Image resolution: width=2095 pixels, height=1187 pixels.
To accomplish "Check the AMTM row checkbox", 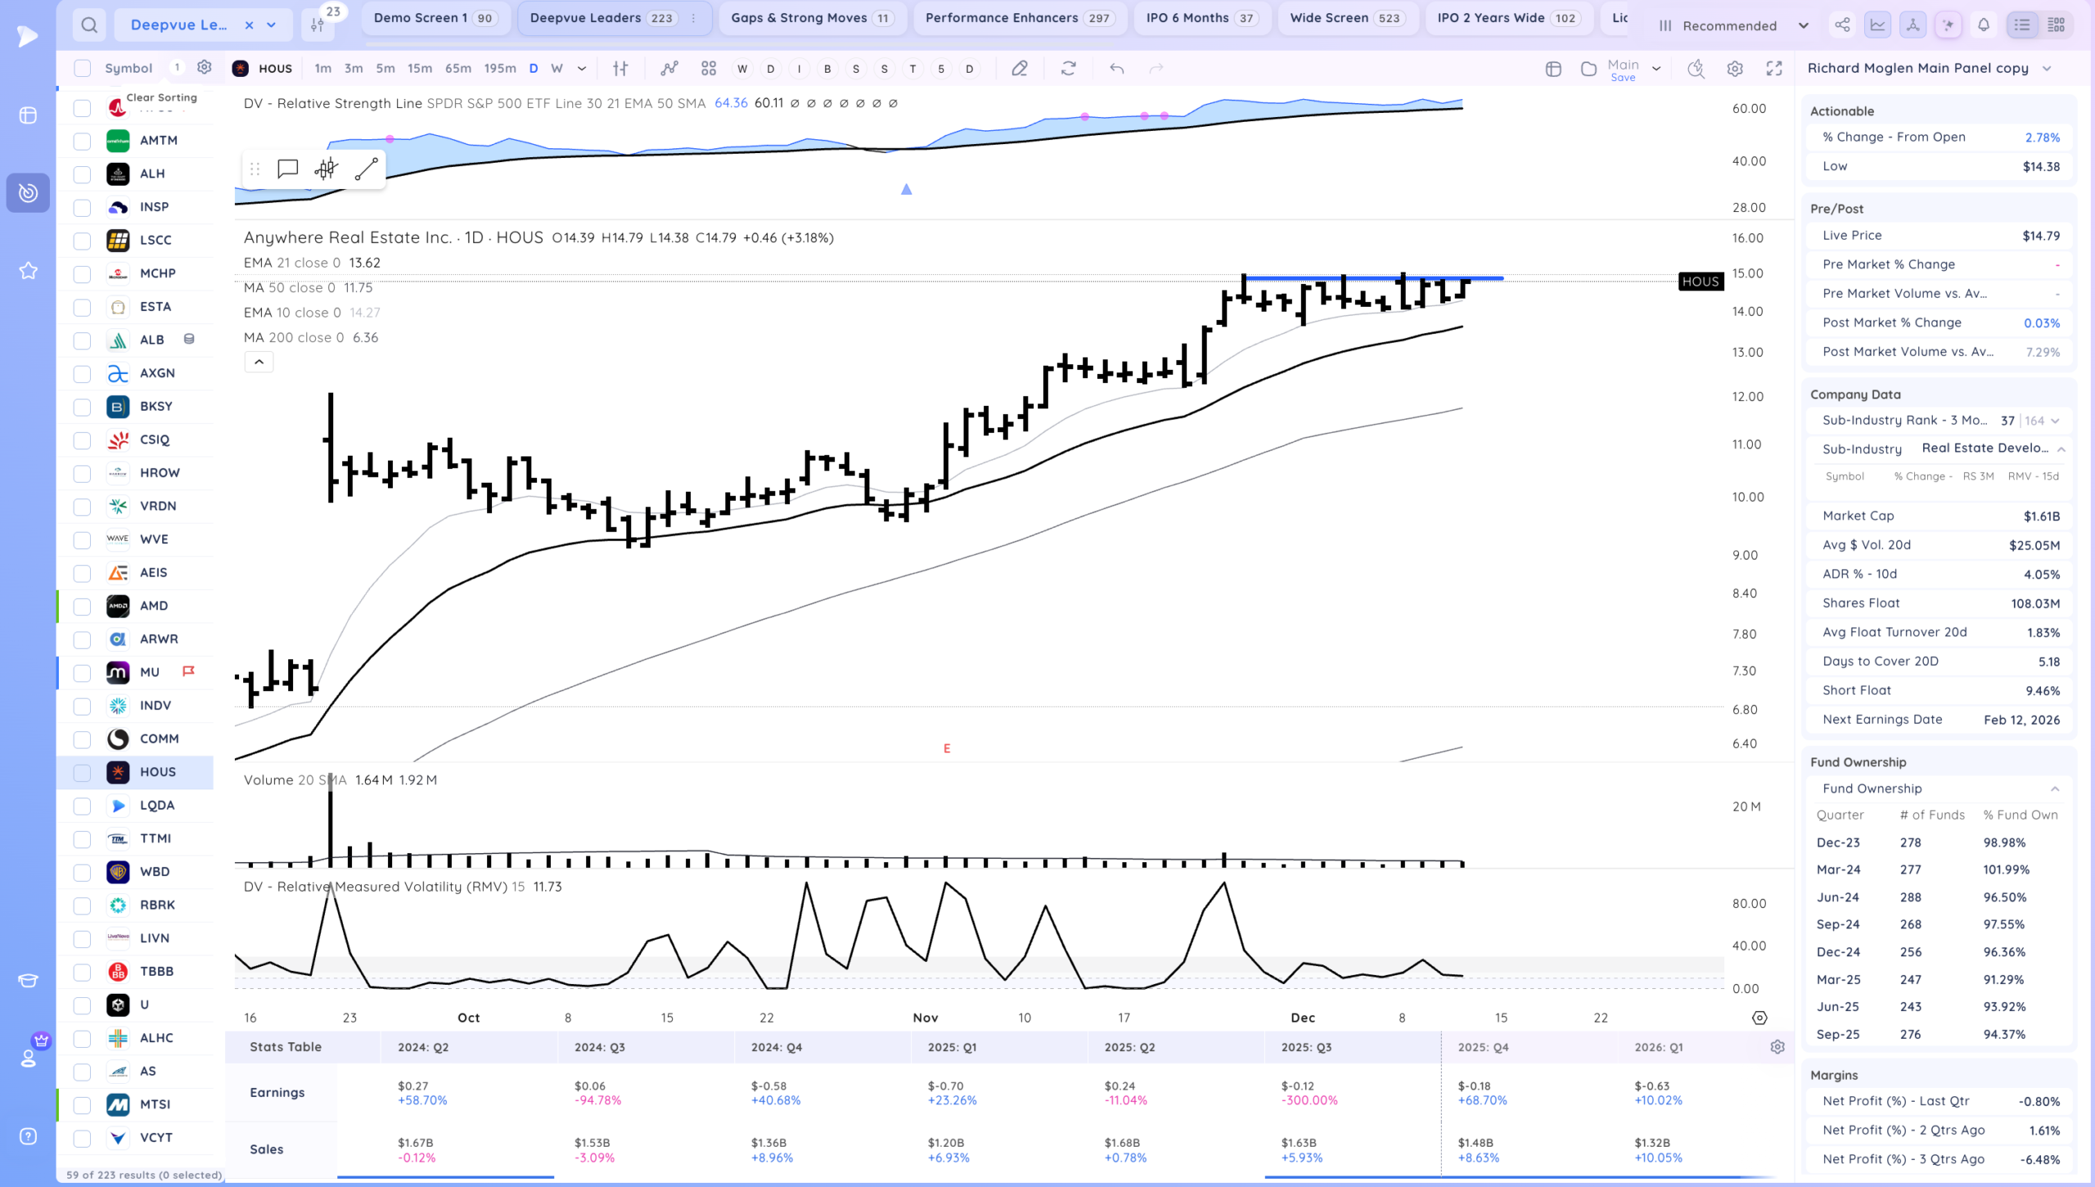I will coord(82,141).
